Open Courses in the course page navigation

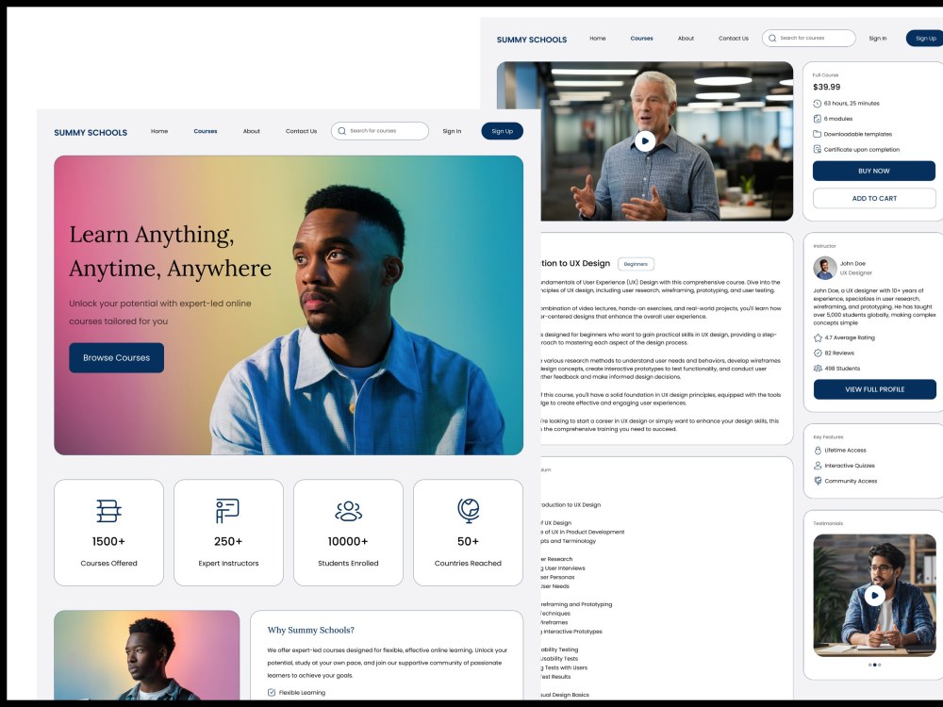[641, 38]
